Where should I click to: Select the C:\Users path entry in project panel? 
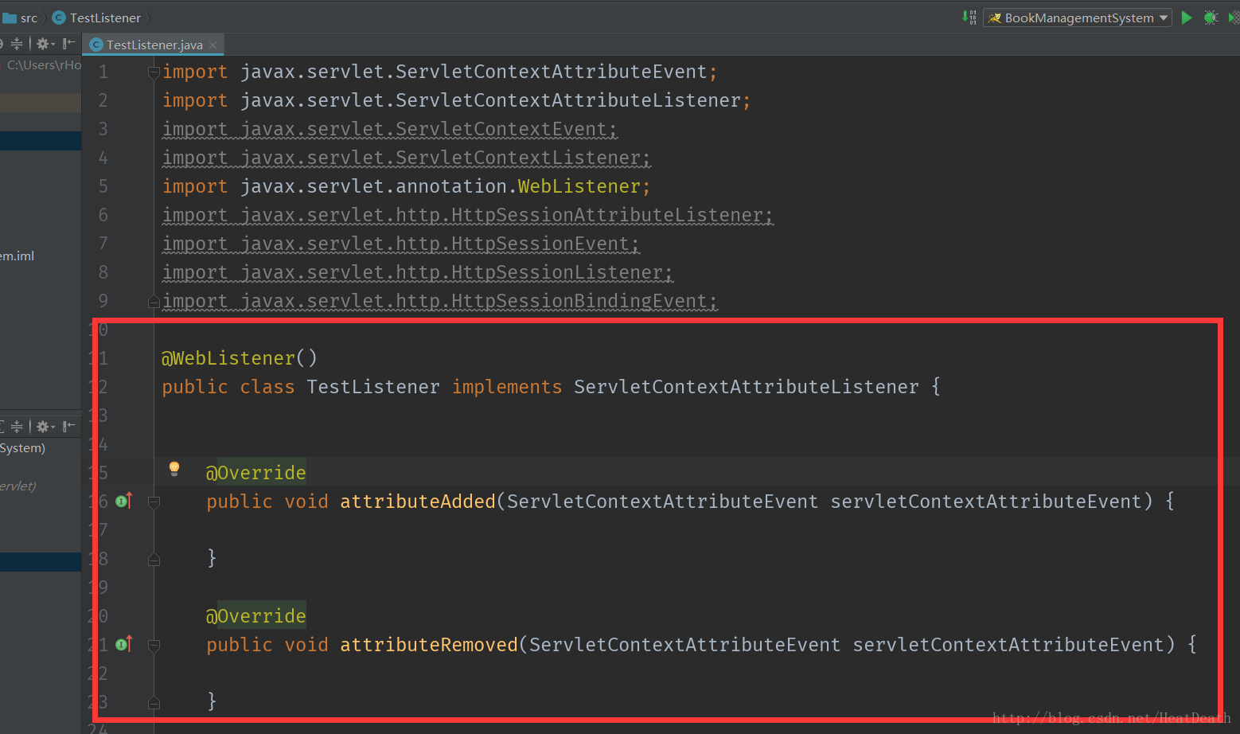pos(44,64)
